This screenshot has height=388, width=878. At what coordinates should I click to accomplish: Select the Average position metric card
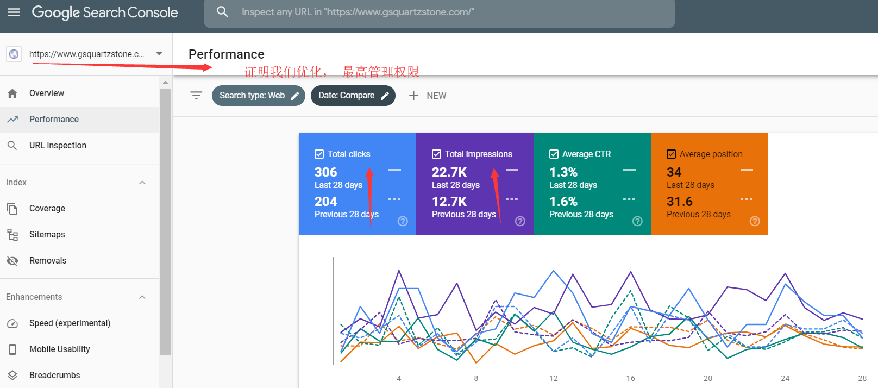point(710,184)
